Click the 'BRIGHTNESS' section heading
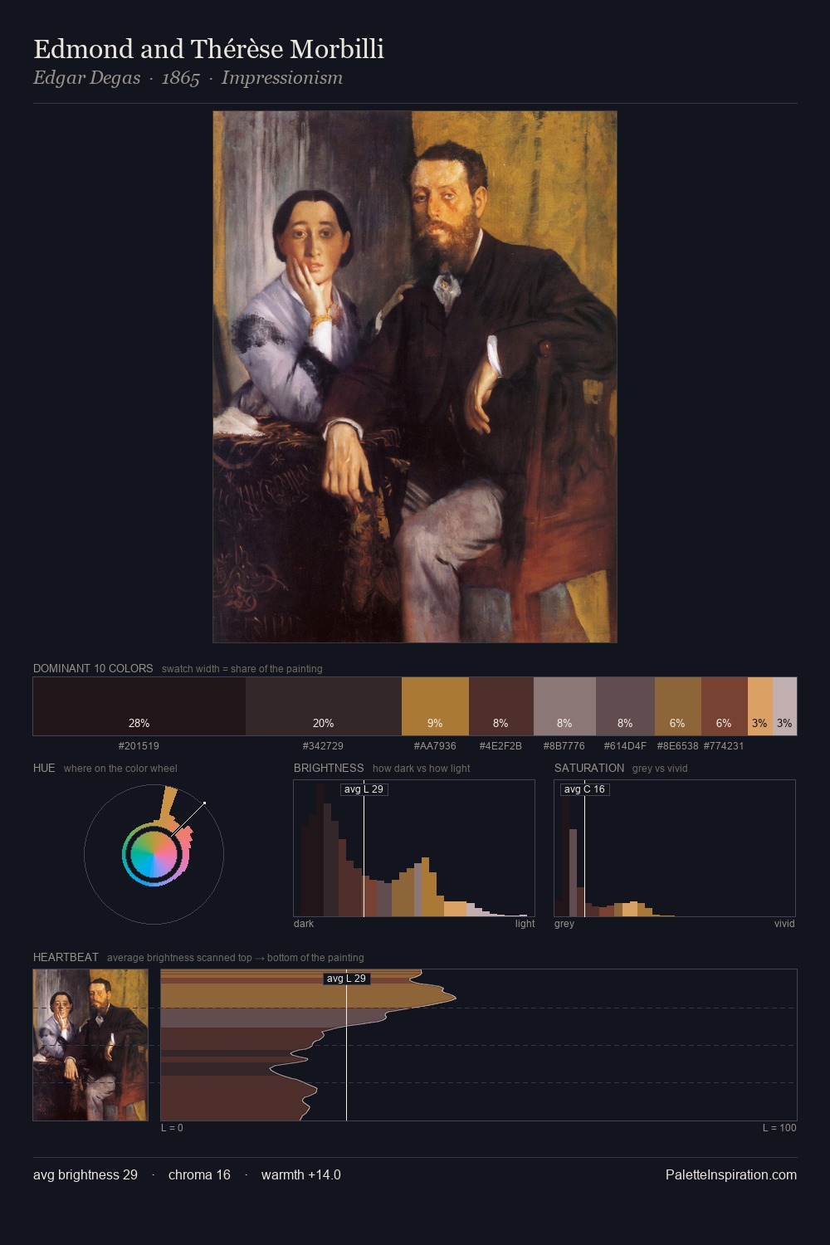This screenshot has width=830, height=1245. [x=329, y=768]
